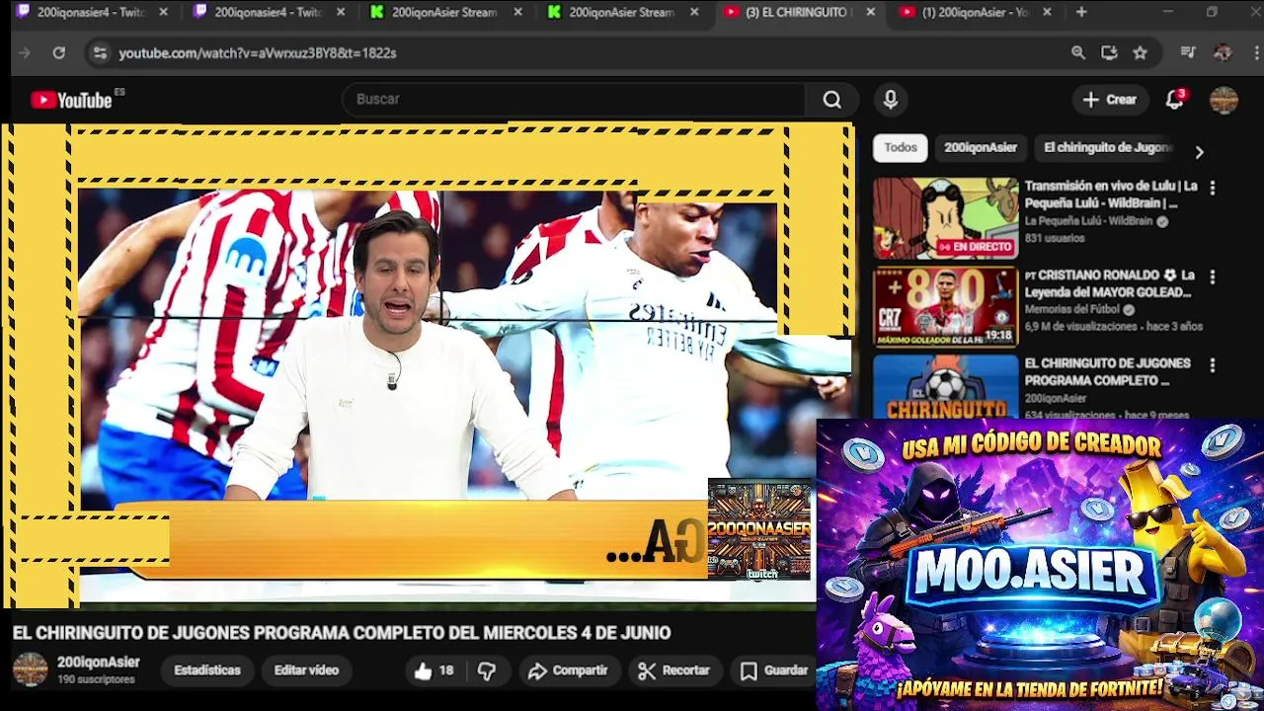
Task: Open the browser profile avatar
Action: pyautogui.click(x=1223, y=53)
